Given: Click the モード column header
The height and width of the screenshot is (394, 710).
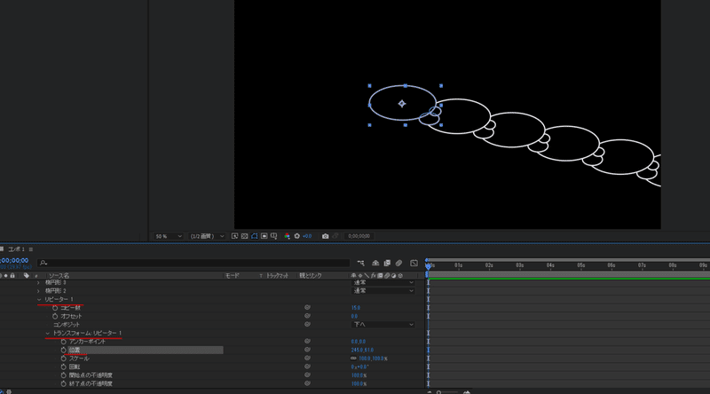Looking at the screenshot, I should tap(232, 275).
